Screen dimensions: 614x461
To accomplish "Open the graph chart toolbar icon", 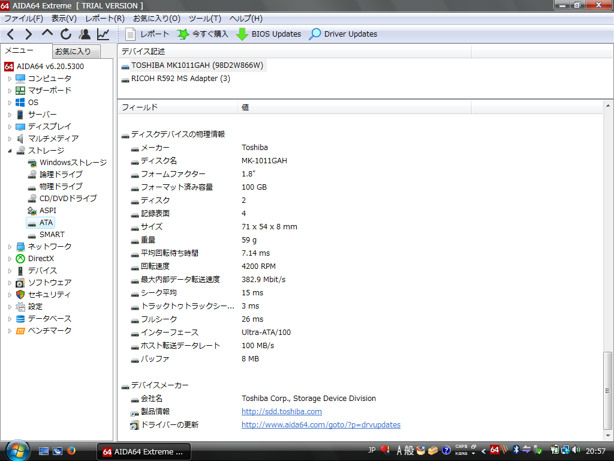I will 103,34.
